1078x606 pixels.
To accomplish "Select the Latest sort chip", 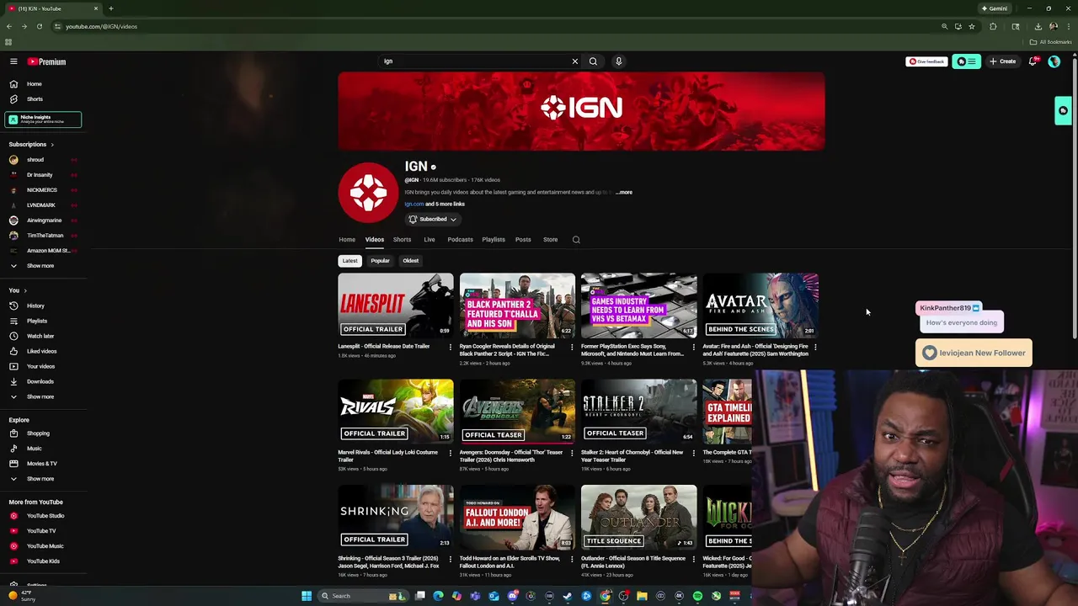I will 350,261.
